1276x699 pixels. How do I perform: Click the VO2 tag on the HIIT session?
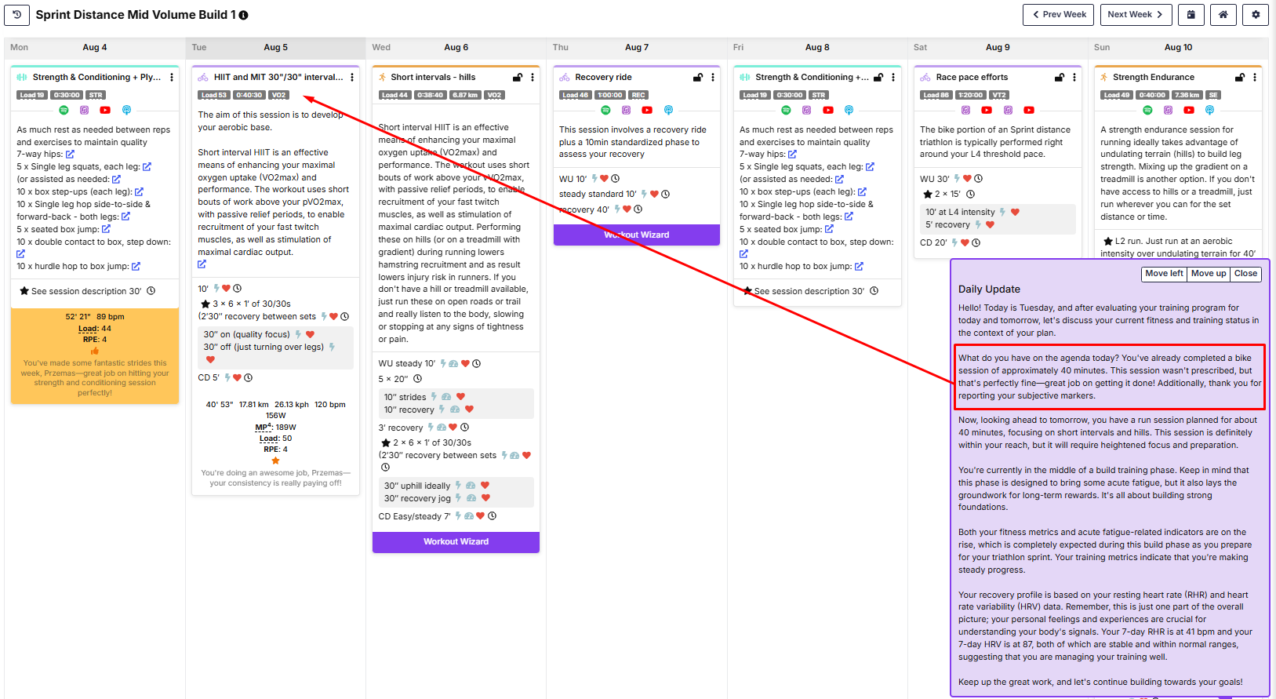click(x=279, y=96)
